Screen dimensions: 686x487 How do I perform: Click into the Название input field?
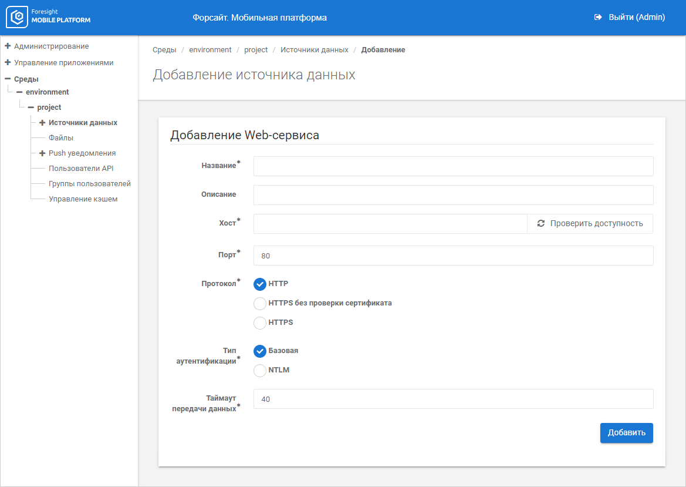pyautogui.click(x=453, y=166)
